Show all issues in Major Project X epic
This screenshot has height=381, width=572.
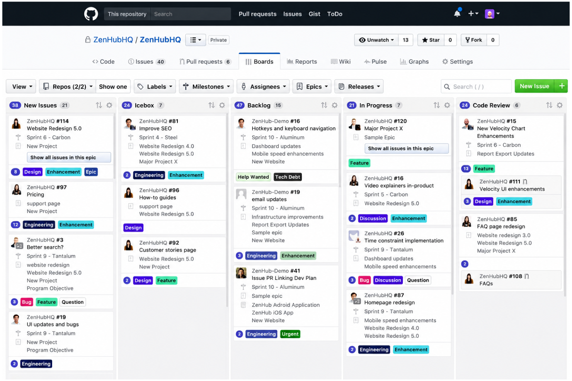click(406, 148)
